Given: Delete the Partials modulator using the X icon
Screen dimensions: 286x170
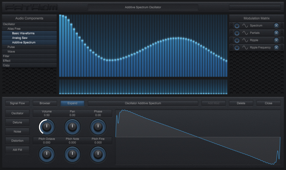Looking at the screenshot, I should (276, 33).
